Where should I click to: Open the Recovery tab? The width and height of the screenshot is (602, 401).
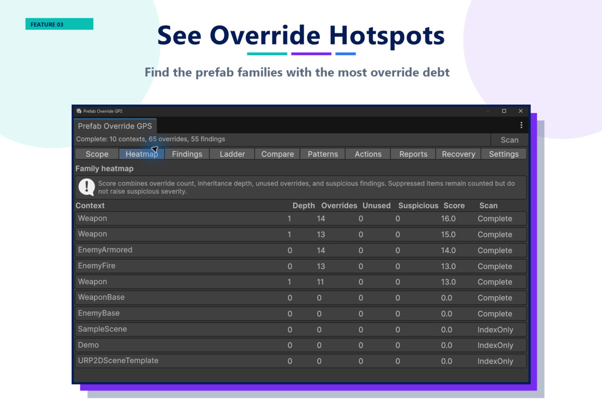[x=459, y=154]
